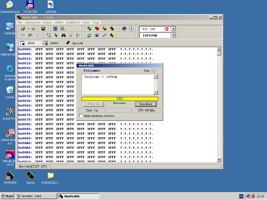
Task: Select the 16F628A desktop file icon
Action: point(51,7)
